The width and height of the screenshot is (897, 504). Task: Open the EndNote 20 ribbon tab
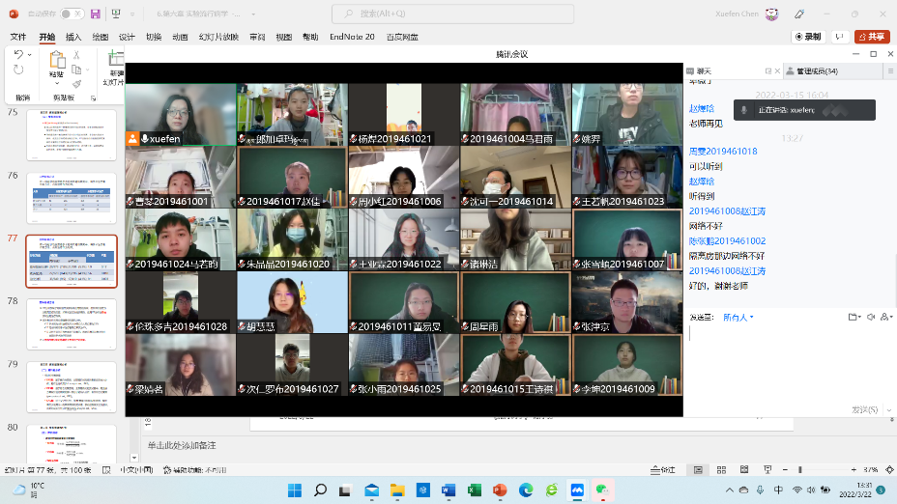pos(352,37)
